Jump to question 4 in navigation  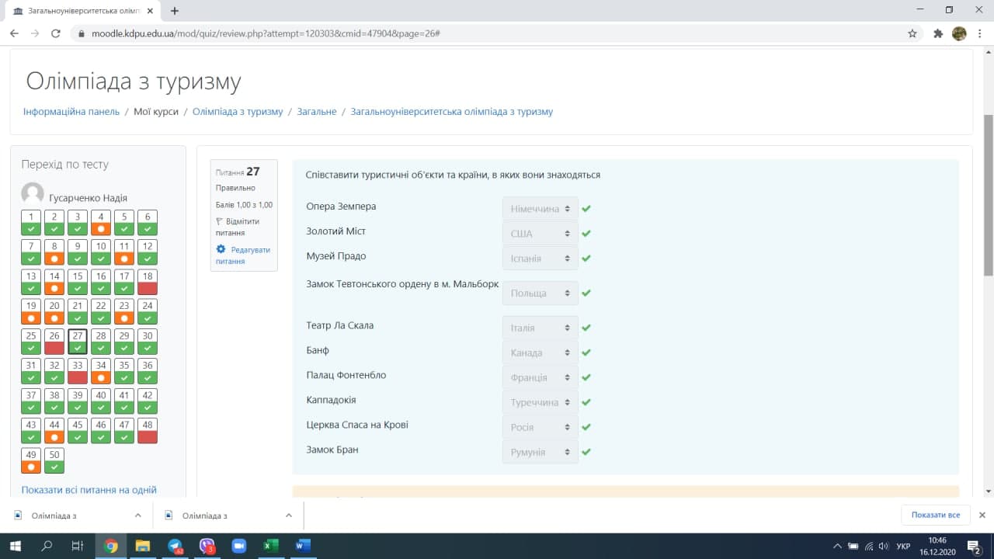[x=100, y=223]
